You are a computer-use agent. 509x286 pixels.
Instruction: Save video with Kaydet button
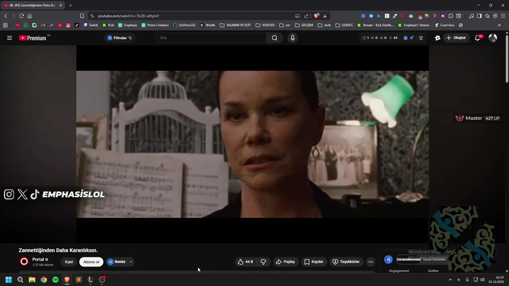[x=314, y=262]
